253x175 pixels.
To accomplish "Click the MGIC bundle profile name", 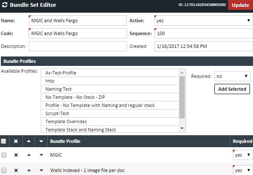I will coord(56,155).
